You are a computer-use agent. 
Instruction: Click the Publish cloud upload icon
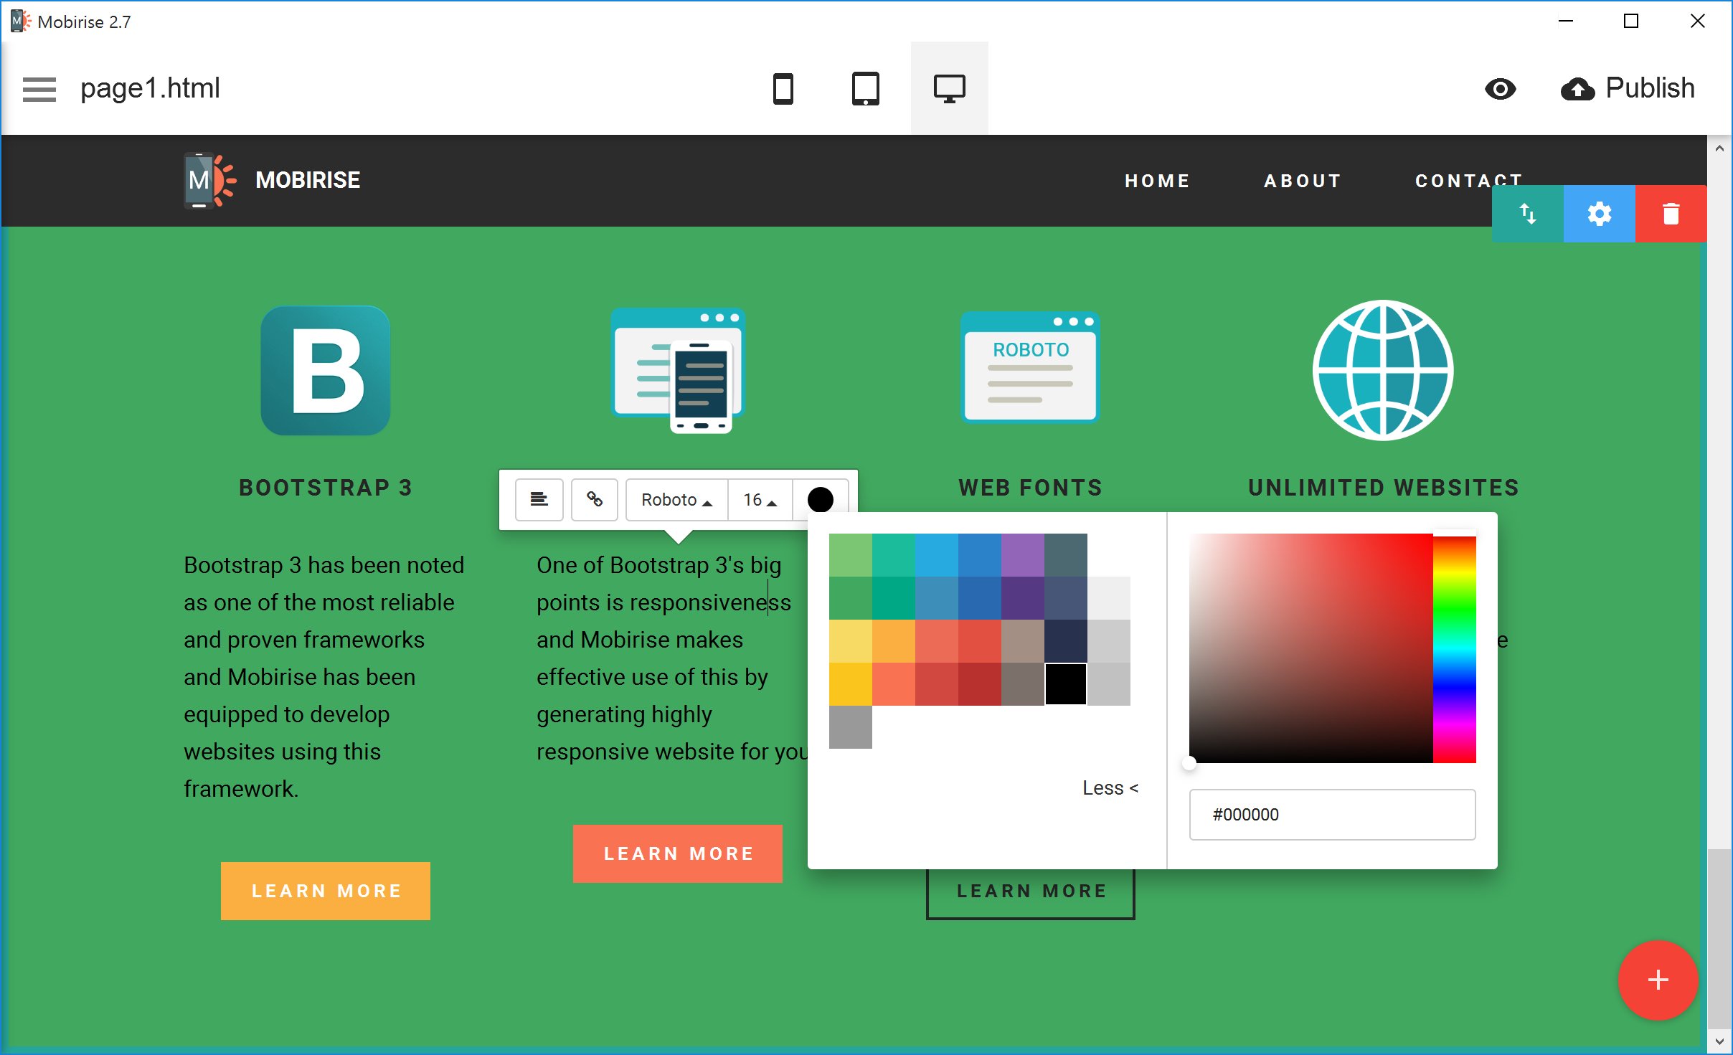point(1578,87)
